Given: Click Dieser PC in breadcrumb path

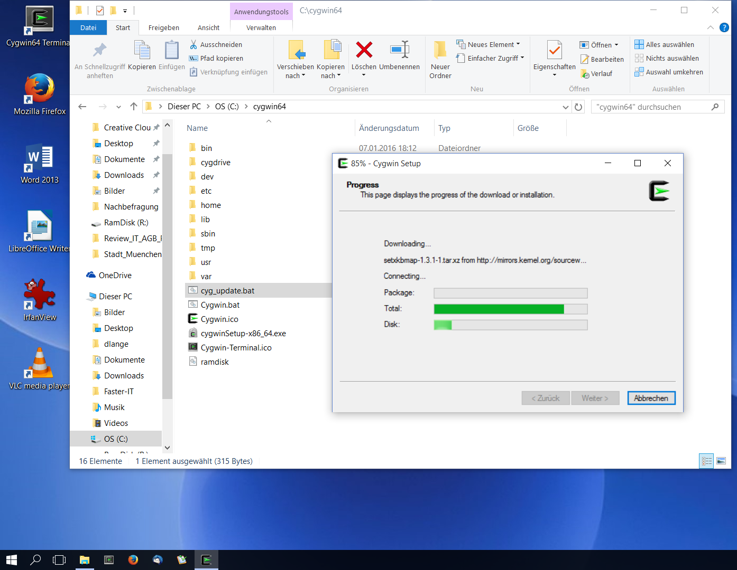Looking at the screenshot, I should (184, 107).
